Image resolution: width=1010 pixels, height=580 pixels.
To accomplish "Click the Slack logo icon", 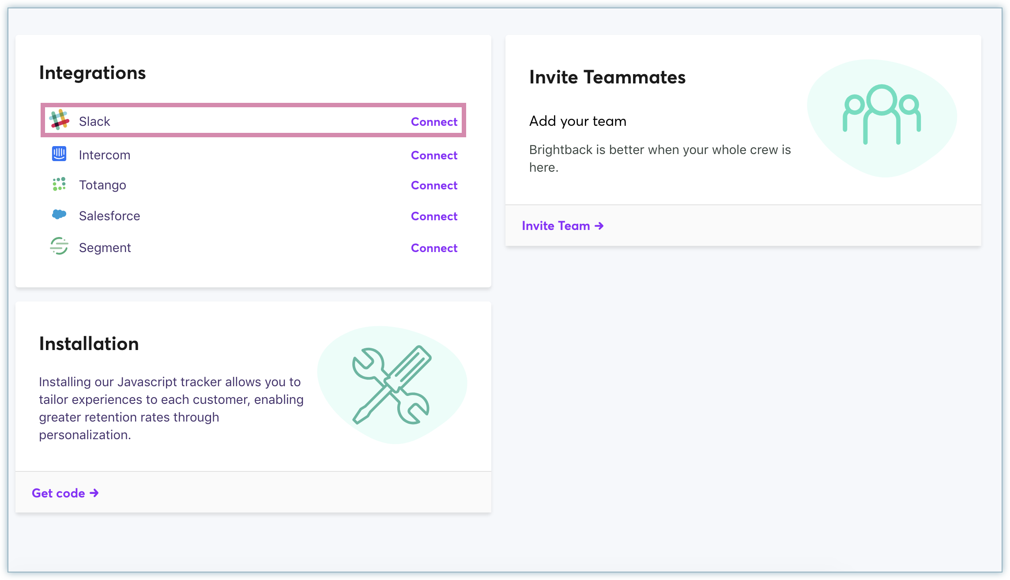I will pos(59,120).
